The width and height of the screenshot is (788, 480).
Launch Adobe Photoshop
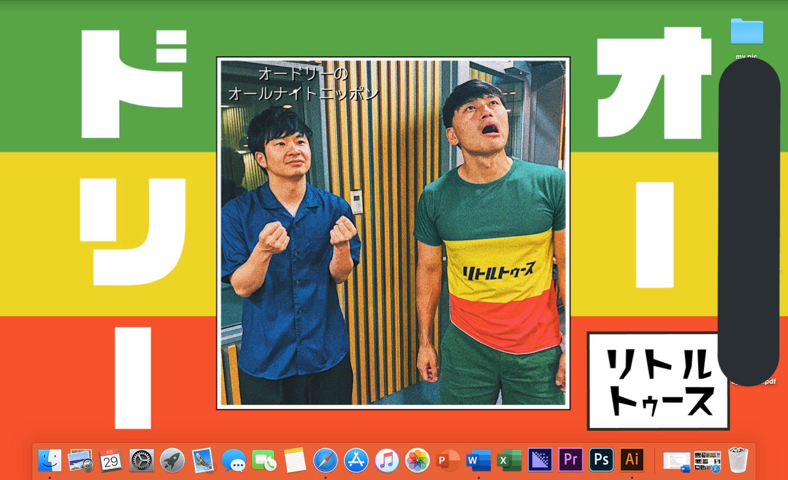(x=601, y=460)
